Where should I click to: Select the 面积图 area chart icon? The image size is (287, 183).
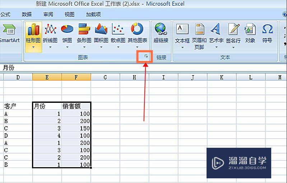click(x=101, y=29)
